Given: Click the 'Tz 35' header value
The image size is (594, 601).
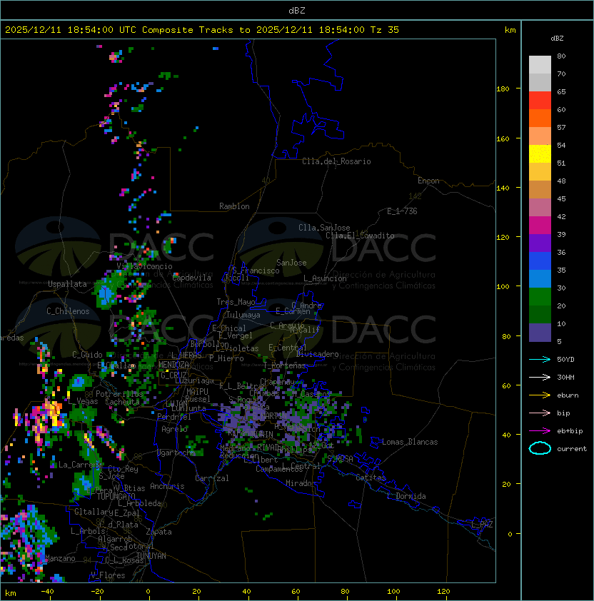Looking at the screenshot, I should click(x=385, y=30).
